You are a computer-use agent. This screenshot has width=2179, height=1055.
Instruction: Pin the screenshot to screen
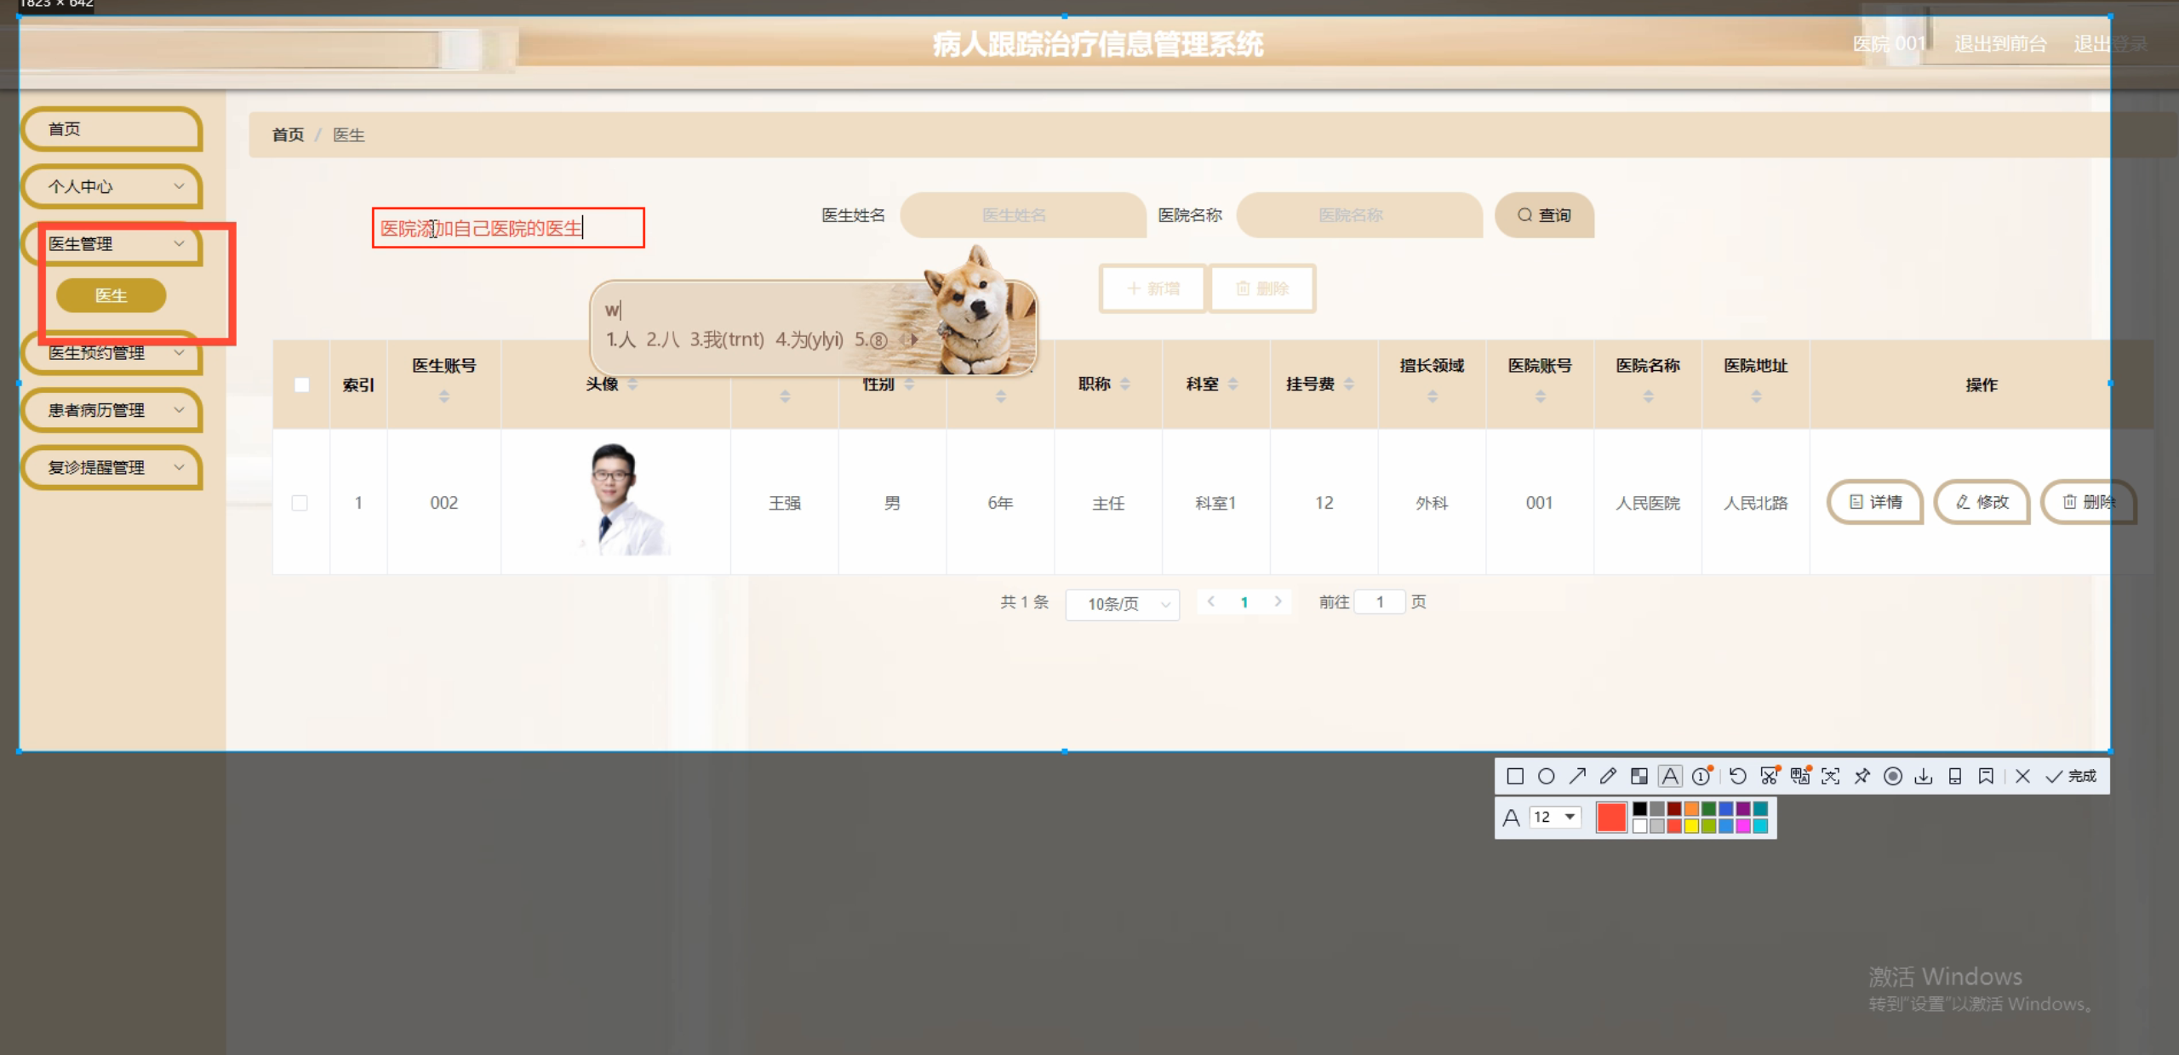[x=1862, y=776]
